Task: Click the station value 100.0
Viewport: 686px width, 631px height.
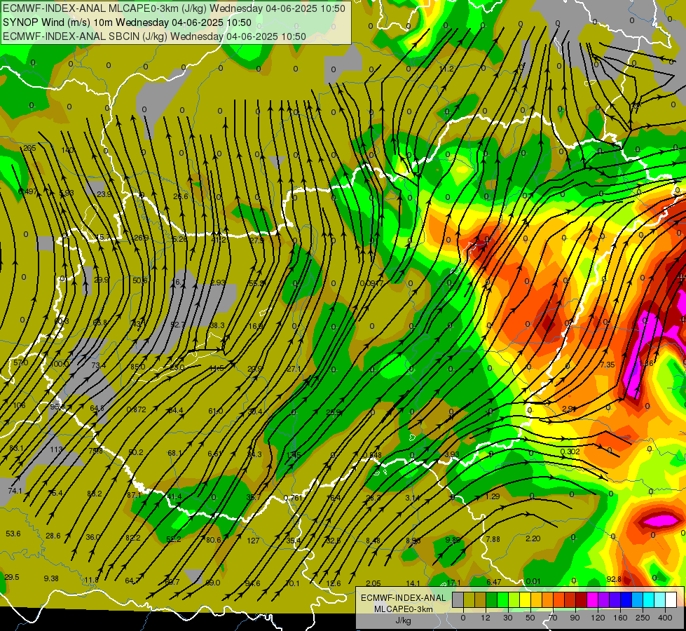Action: click(60, 364)
